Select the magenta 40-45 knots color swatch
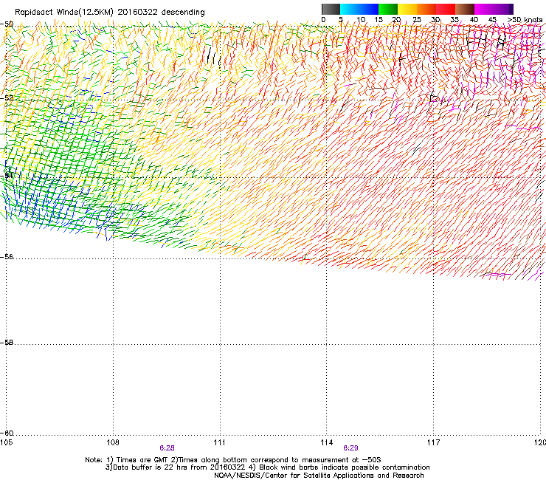This screenshot has width=546, height=480. tap(484, 9)
